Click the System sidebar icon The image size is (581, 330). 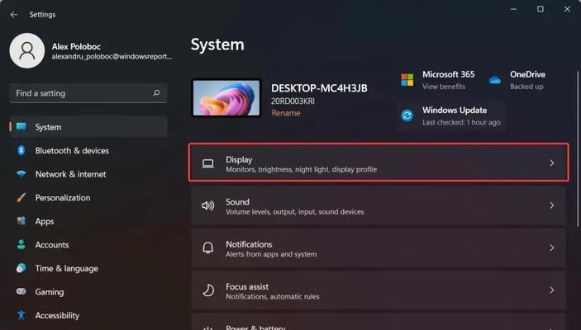click(21, 127)
